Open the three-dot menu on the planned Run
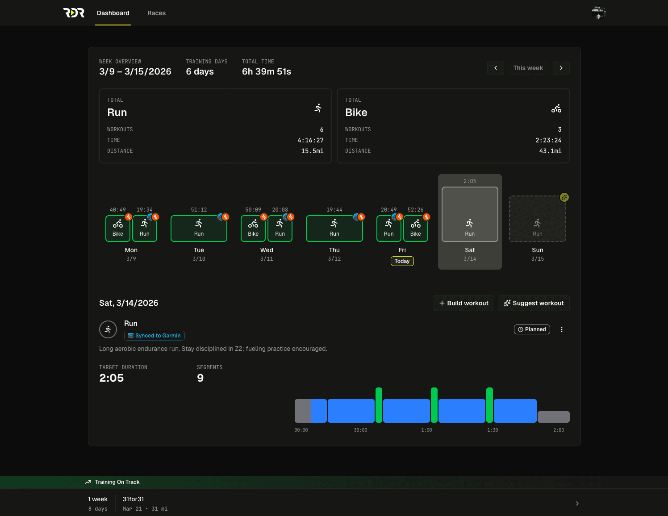 [x=562, y=329]
